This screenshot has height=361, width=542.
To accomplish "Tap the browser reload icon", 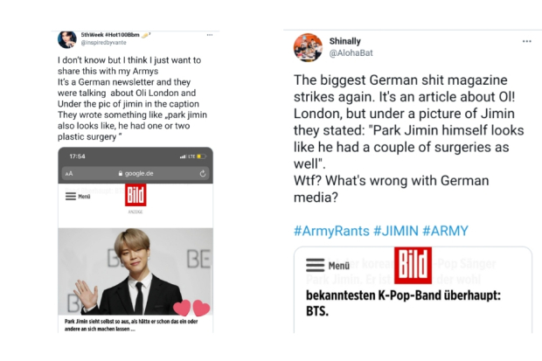I will point(203,174).
